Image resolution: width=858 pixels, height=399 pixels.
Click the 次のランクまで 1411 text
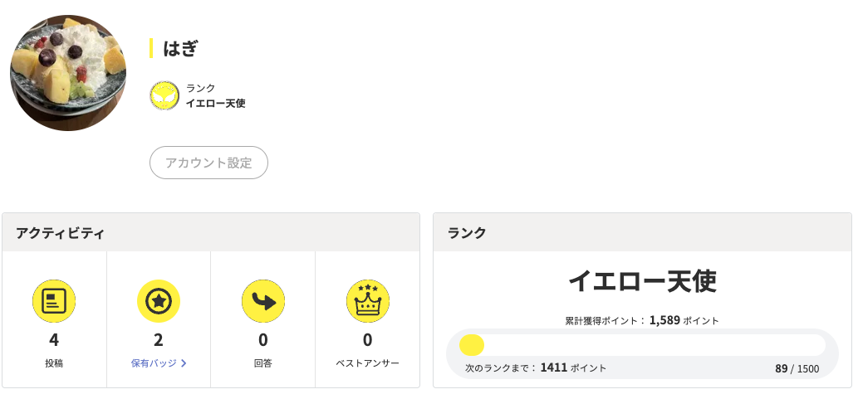pos(536,367)
